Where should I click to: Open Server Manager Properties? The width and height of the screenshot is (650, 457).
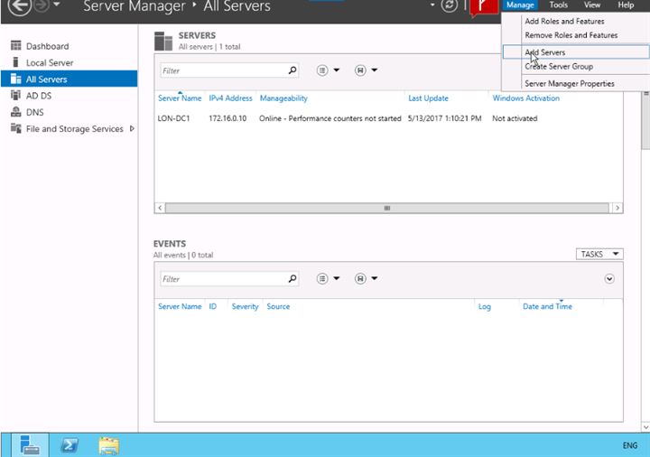[569, 83]
